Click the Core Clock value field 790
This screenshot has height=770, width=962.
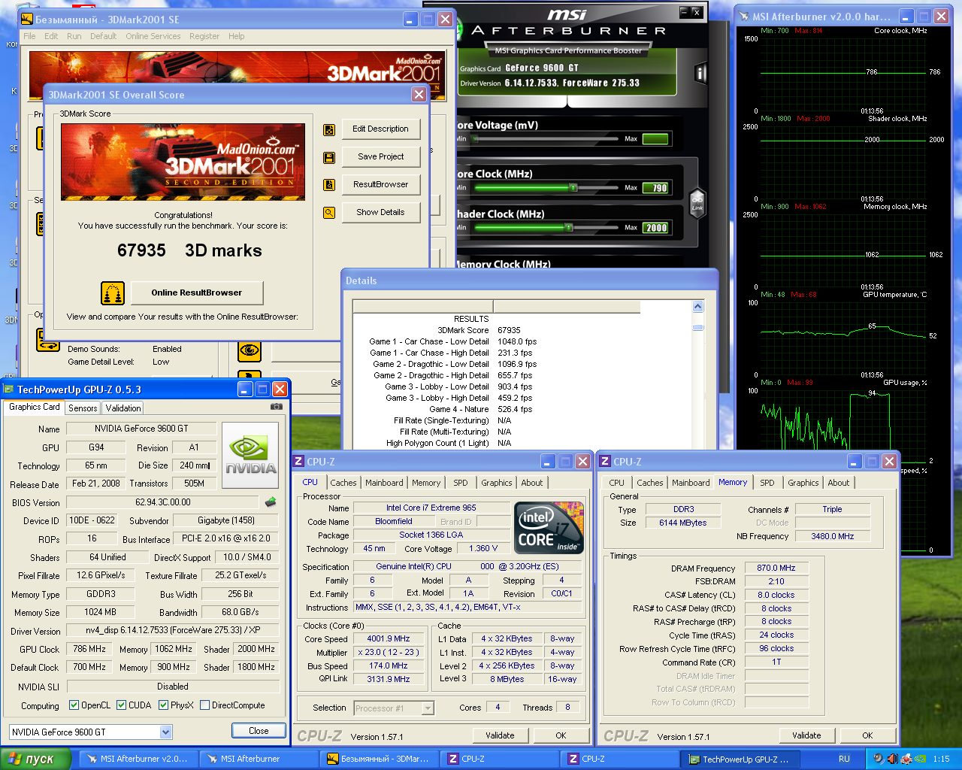656,188
